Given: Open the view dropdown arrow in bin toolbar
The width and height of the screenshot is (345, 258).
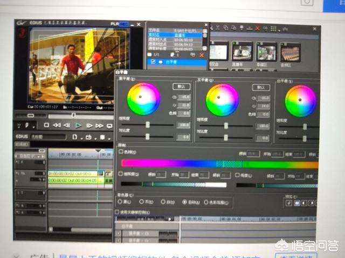Looking at the screenshot, I should [x=279, y=30].
